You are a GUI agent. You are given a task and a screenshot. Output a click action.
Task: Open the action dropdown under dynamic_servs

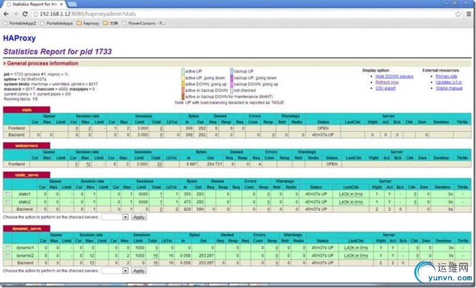click(115, 271)
